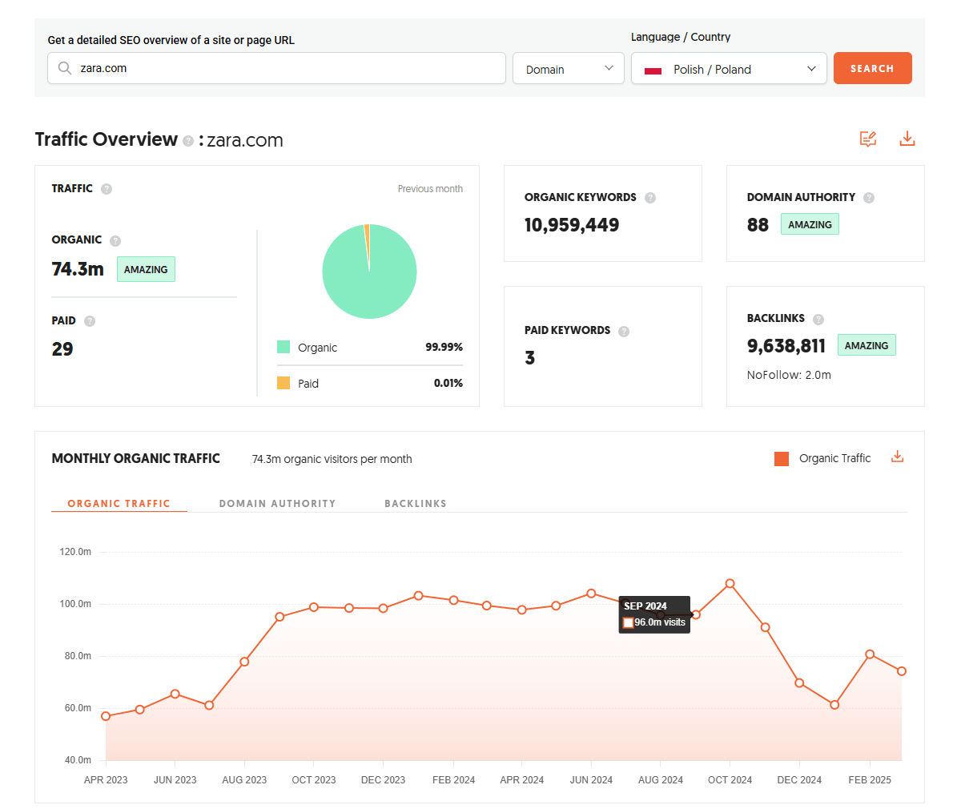The height and width of the screenshot is (809, 961).
Task: Select the ORGANIC TRAFFIC chart tab
Action: click(119, 504)
